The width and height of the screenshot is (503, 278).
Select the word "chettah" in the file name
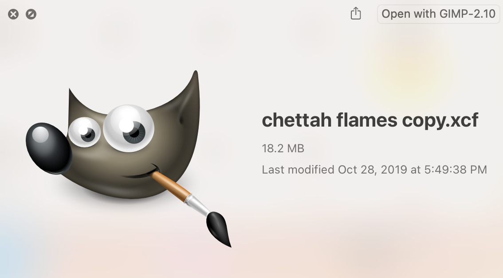[x=297, y=120]
